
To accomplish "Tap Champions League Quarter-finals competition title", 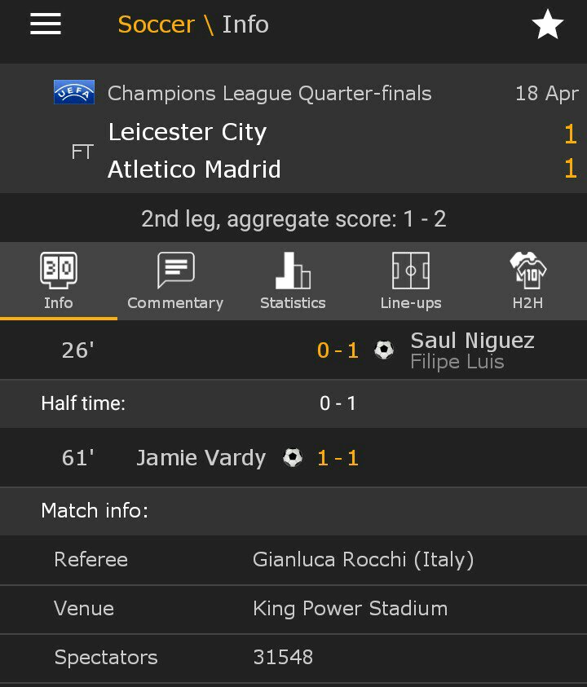I will [269, 94].
